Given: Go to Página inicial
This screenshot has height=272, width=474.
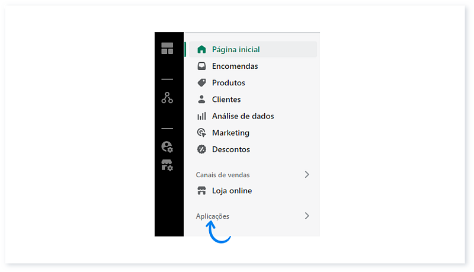Looking at the screenshot, I should coord(253,49).
